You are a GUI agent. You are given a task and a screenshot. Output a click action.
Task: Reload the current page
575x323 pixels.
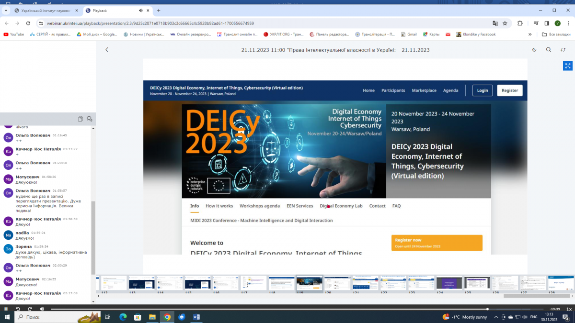28,23
